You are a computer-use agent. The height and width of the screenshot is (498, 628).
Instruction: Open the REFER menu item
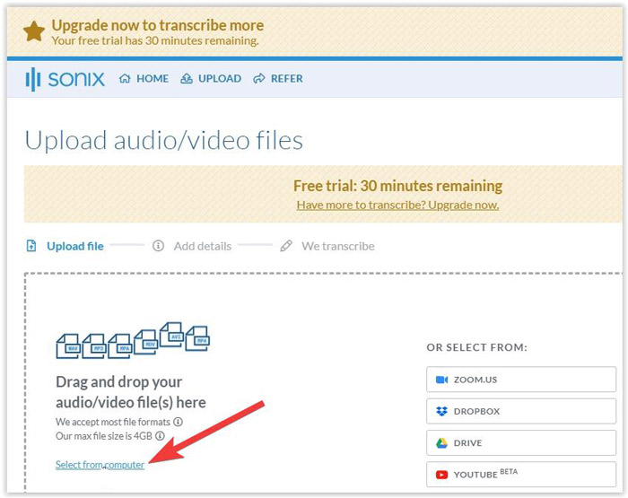(x=278, y=79)
